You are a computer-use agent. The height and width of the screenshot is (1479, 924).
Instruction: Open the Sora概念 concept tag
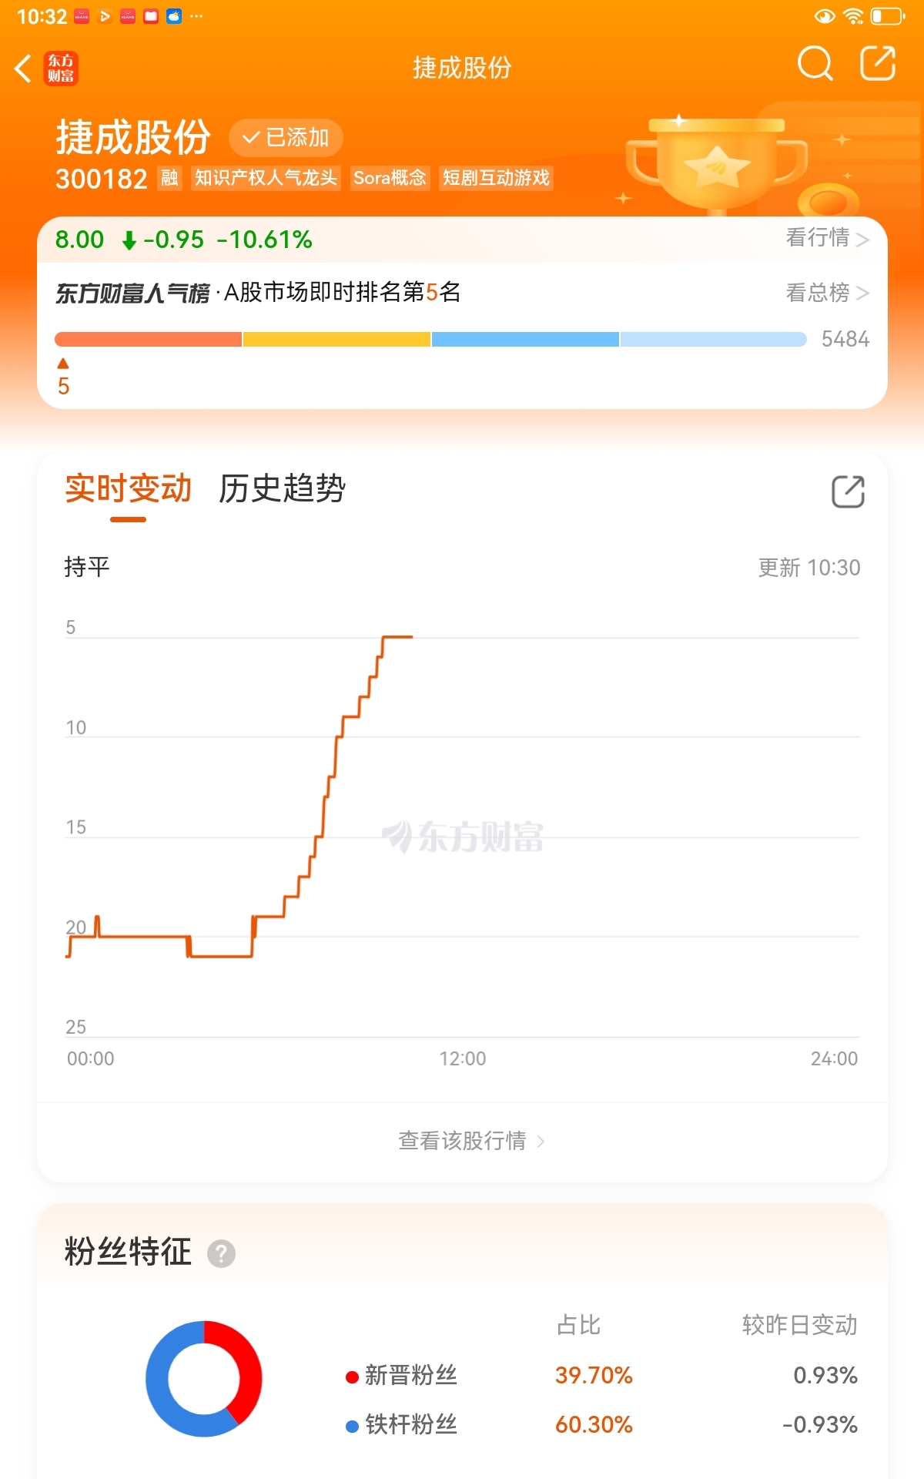tap(390, 178)
